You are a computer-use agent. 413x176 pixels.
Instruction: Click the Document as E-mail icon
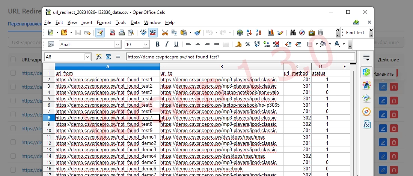coord(87,33)
